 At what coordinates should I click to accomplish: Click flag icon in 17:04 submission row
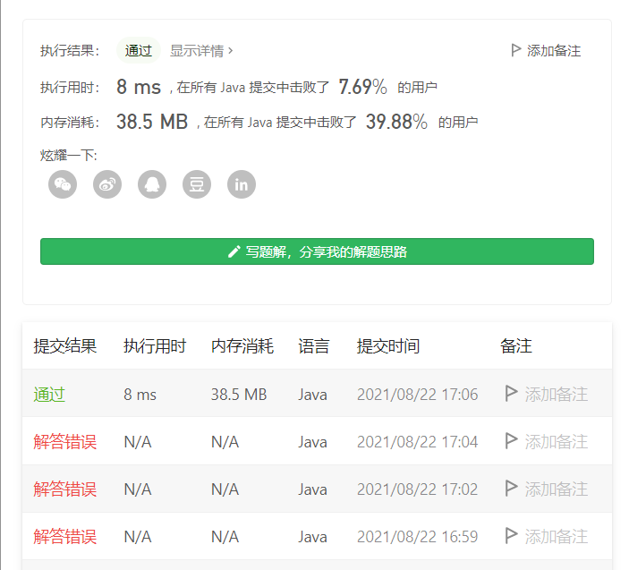click(511, 441)
